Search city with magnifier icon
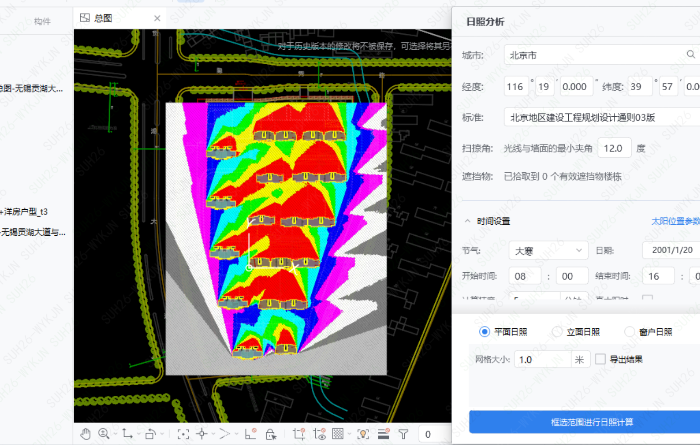Screen dimensions: 700x445 [x=690, y=55]
